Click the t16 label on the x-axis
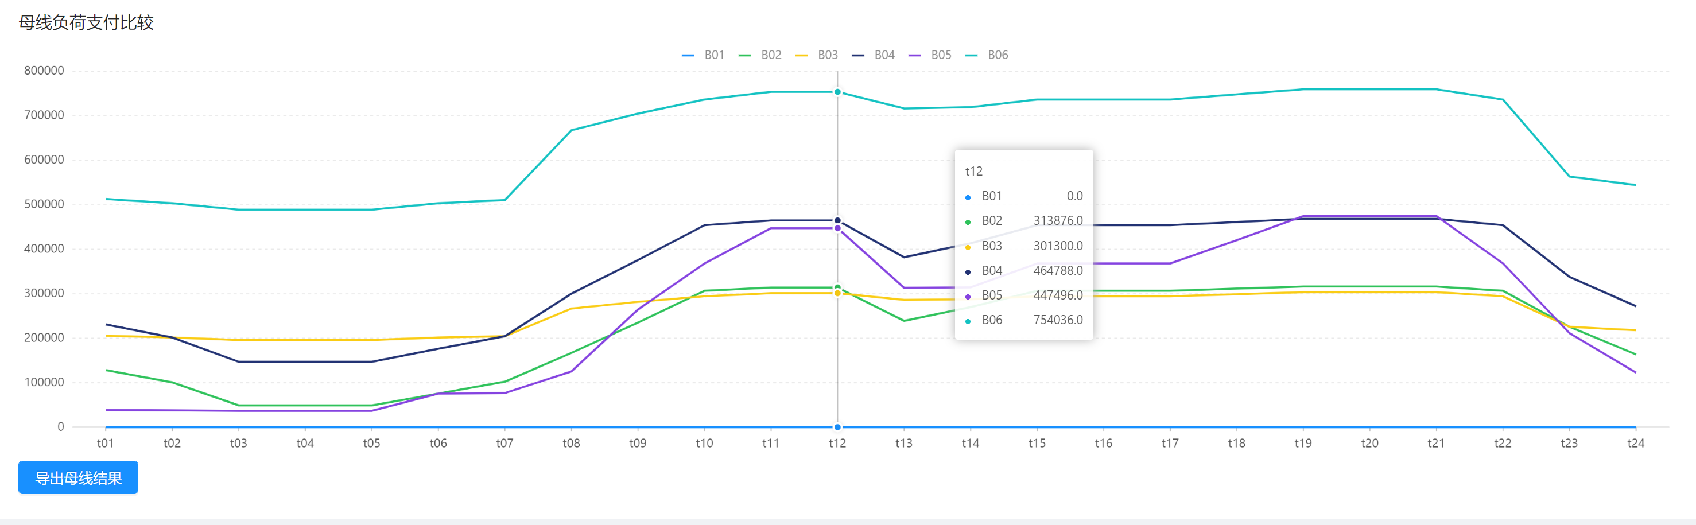The height and width of the screenshot is (525, 1696). coord(1104,444)
